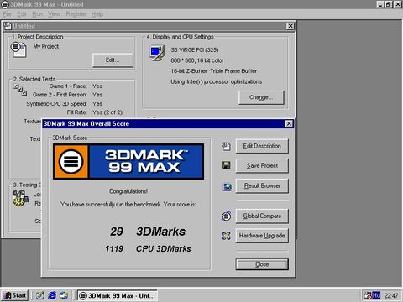The image size is (403, 302).
Task: Click the 22:47 taskbar clock
Action: pos(391,295)
